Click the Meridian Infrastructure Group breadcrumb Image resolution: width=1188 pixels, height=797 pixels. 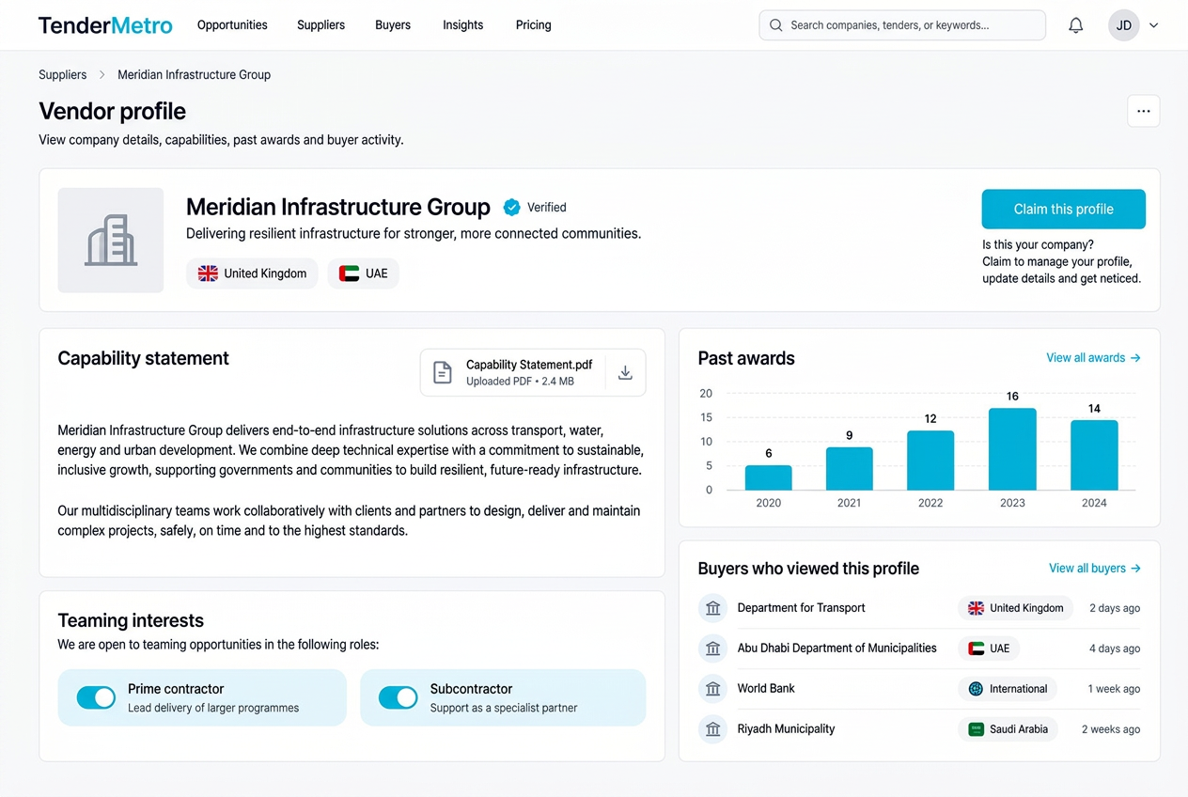(194, 75)
